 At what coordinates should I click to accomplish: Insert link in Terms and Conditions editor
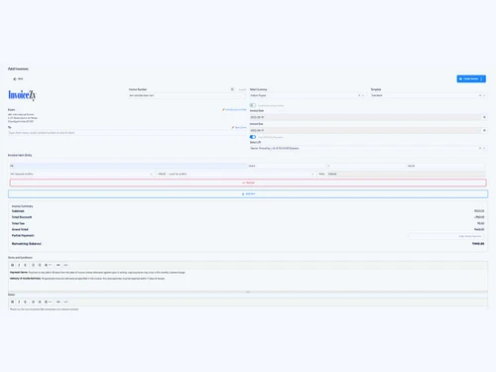59,265
